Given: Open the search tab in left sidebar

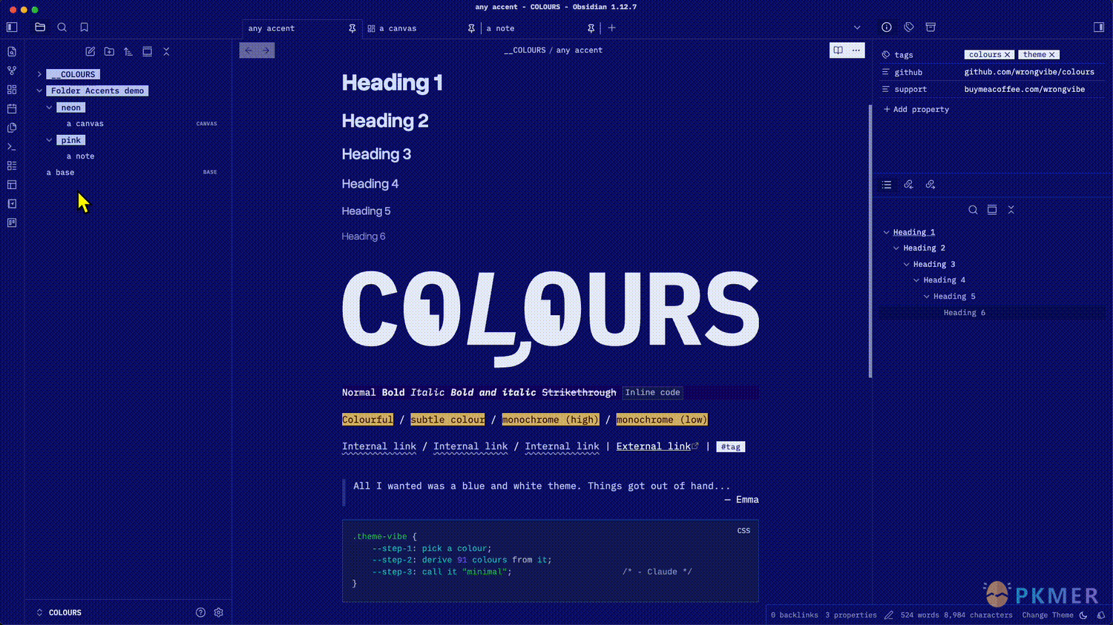Looking at the screenshot, I should 62,27.
